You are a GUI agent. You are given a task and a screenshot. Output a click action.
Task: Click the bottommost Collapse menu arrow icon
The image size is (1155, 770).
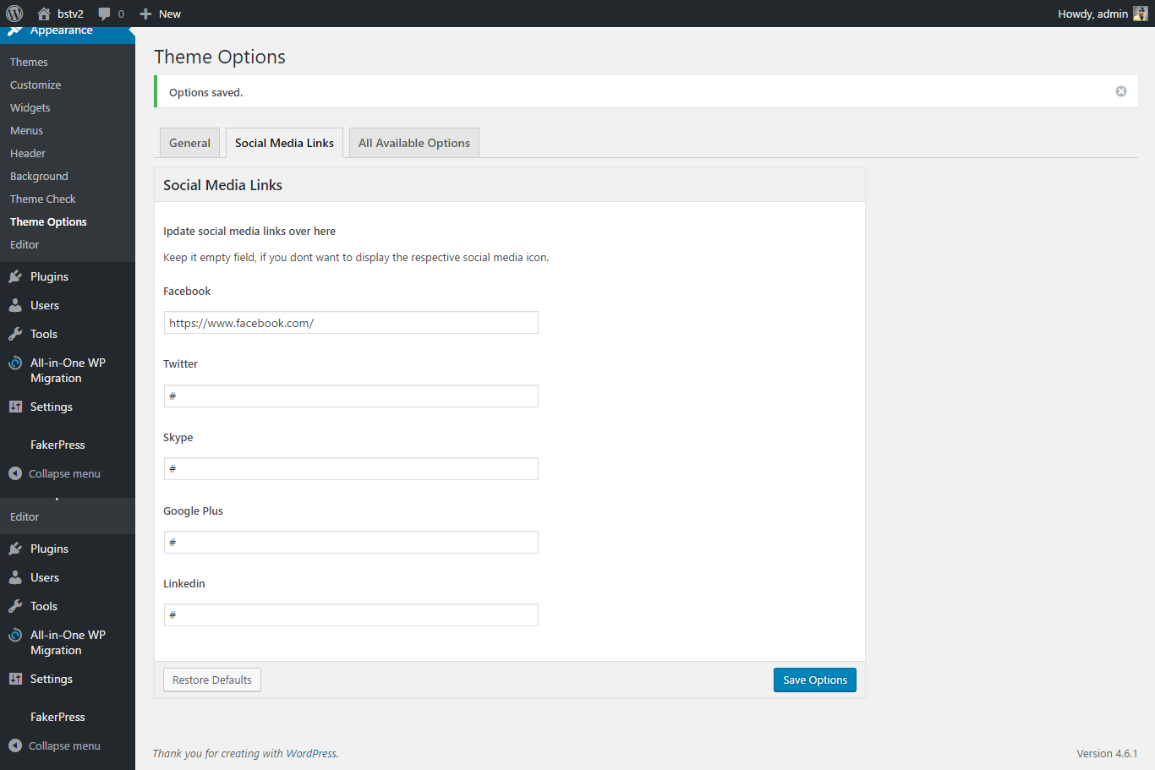[15, 745]
